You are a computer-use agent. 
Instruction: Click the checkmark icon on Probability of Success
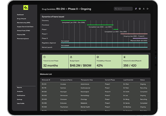[x=98, y=57]
